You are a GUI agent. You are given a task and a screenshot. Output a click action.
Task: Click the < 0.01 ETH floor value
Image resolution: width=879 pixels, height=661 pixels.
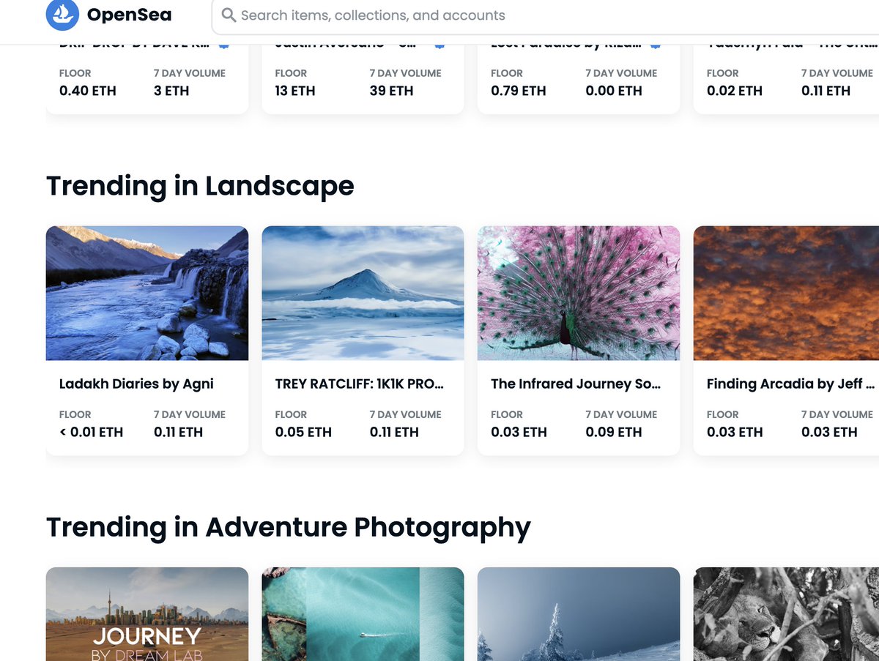pos(91,432)
